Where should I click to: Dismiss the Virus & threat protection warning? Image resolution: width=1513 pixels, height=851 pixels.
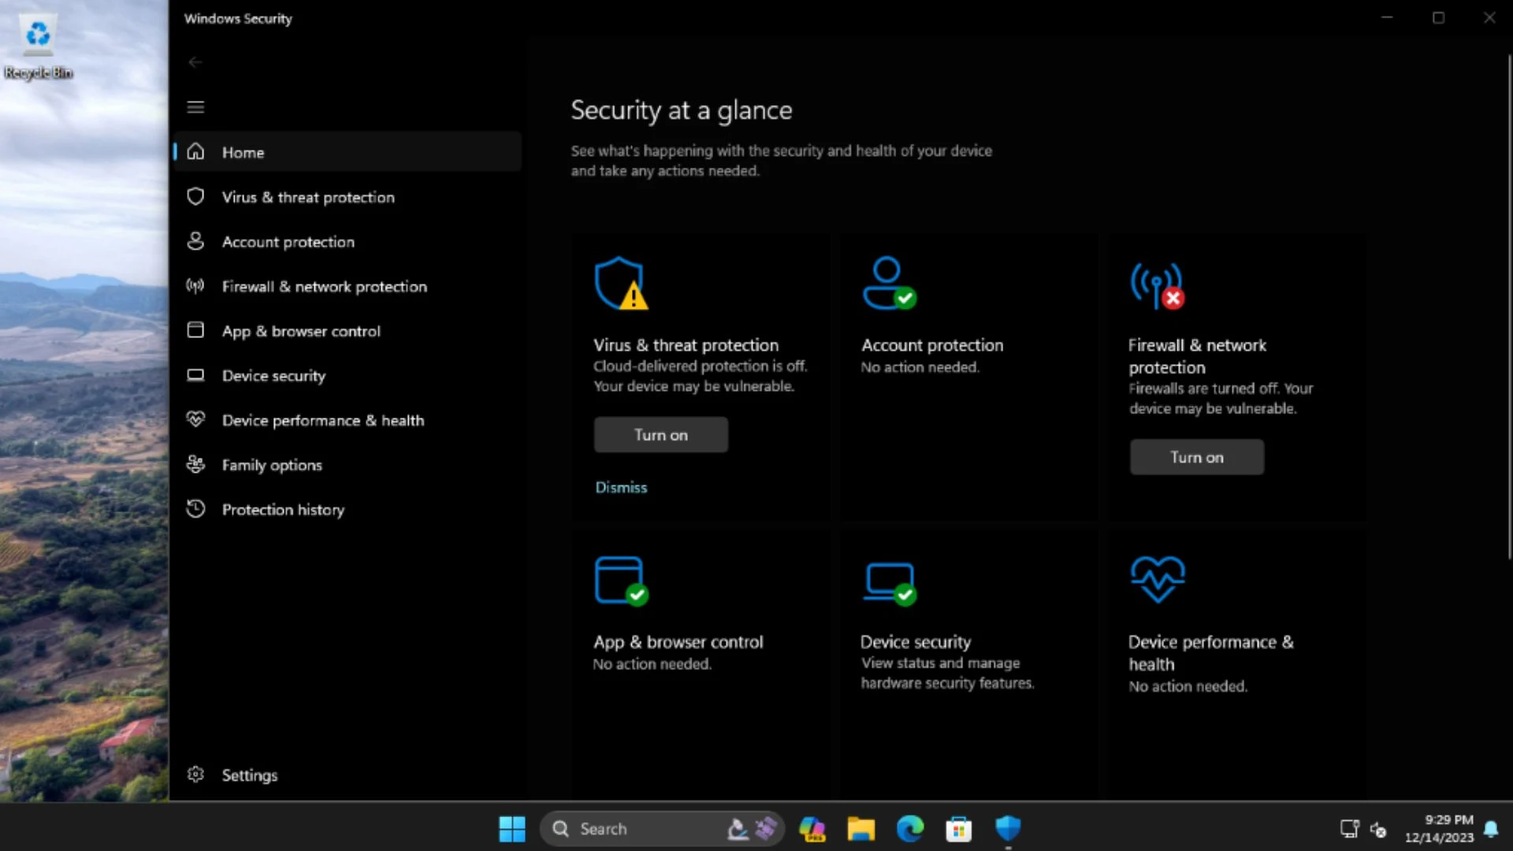[622, 486]
